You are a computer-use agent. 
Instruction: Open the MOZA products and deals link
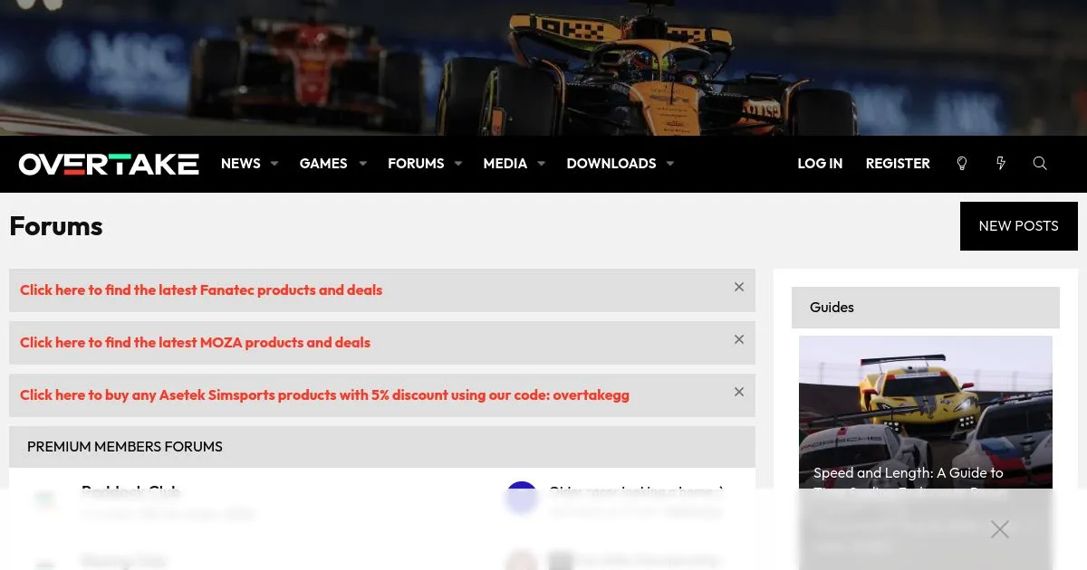[x=195, y=343]
